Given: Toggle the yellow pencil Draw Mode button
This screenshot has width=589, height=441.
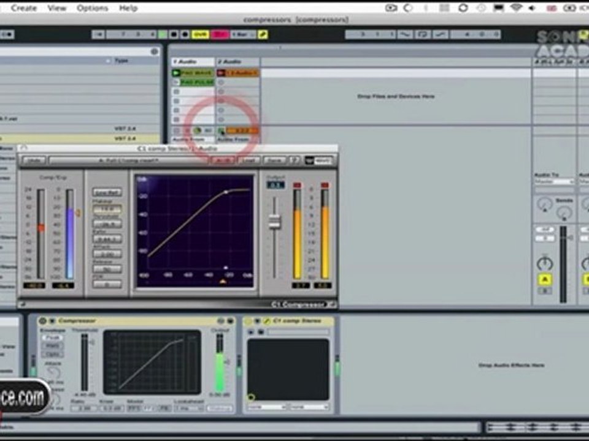Looking at the screenshot, I should [x=263, y=34].
